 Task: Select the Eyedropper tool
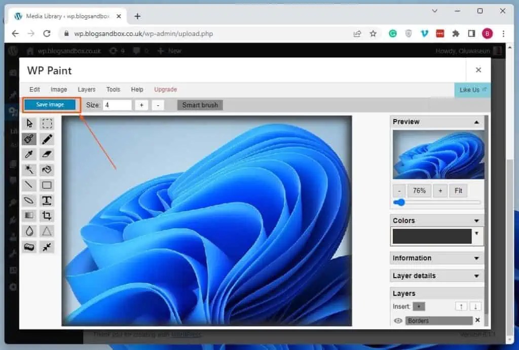click(x=29, y=154)
